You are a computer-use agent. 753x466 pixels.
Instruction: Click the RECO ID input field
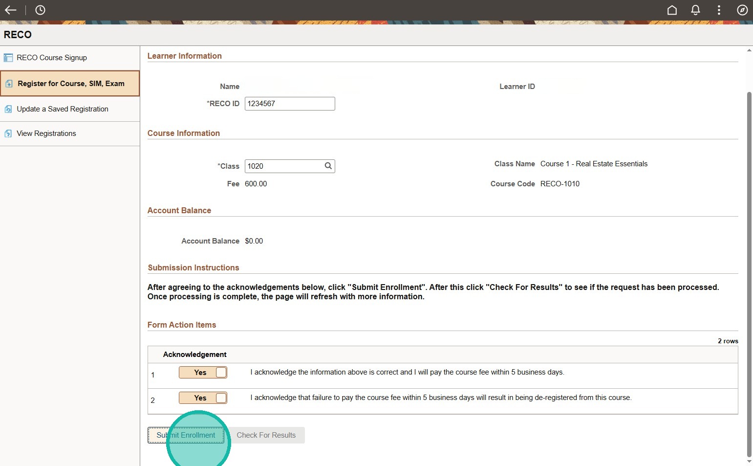(290, 104)
